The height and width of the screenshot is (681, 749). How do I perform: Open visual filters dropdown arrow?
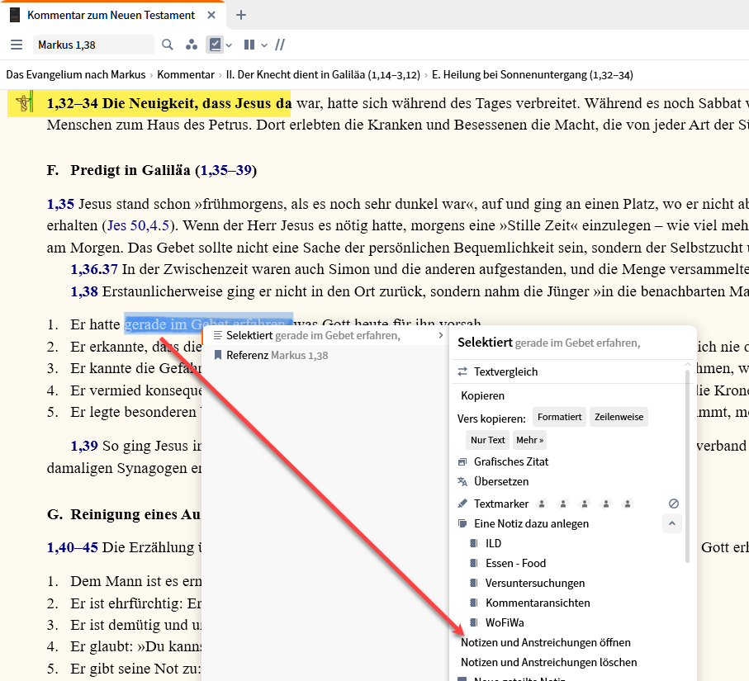click(230, 45)
